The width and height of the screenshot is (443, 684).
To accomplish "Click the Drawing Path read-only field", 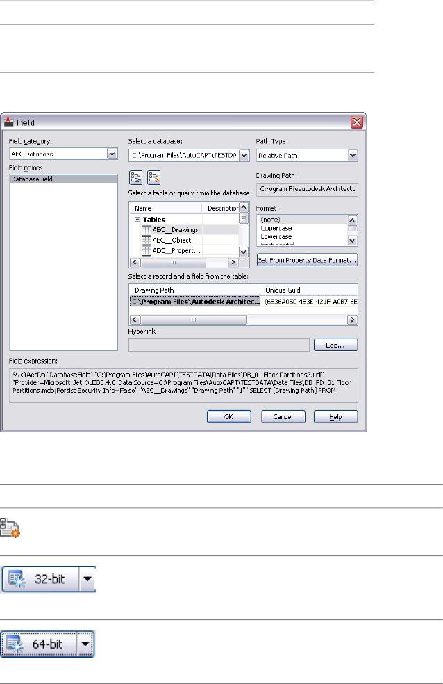I will tap(307, 189).
